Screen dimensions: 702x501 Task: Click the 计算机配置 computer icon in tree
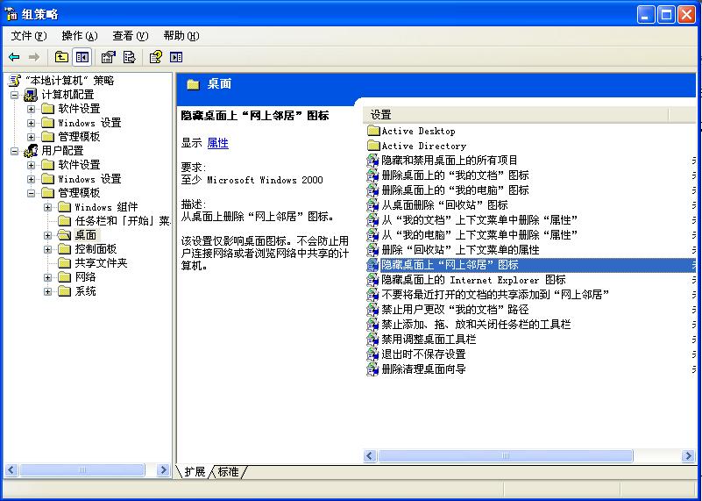32,95
